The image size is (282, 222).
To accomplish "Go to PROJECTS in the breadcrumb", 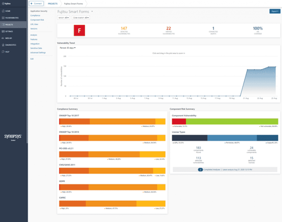I will point(53,4).
